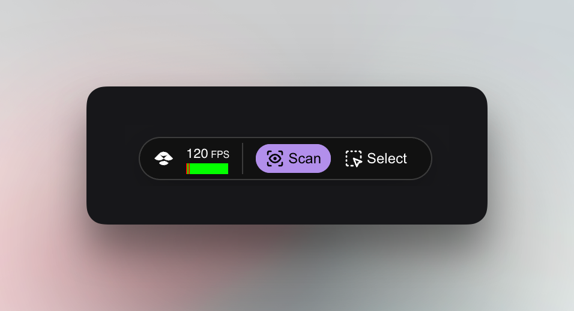Screen dimensions: 574x311
Task: Activate the Select mode button
Action: click(376, 159)
